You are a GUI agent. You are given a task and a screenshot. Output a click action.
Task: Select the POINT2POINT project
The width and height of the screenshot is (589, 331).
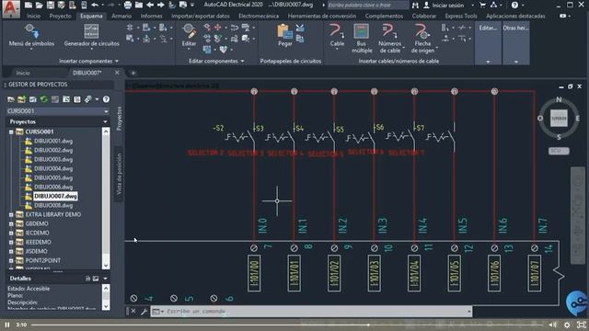(43, 260)
